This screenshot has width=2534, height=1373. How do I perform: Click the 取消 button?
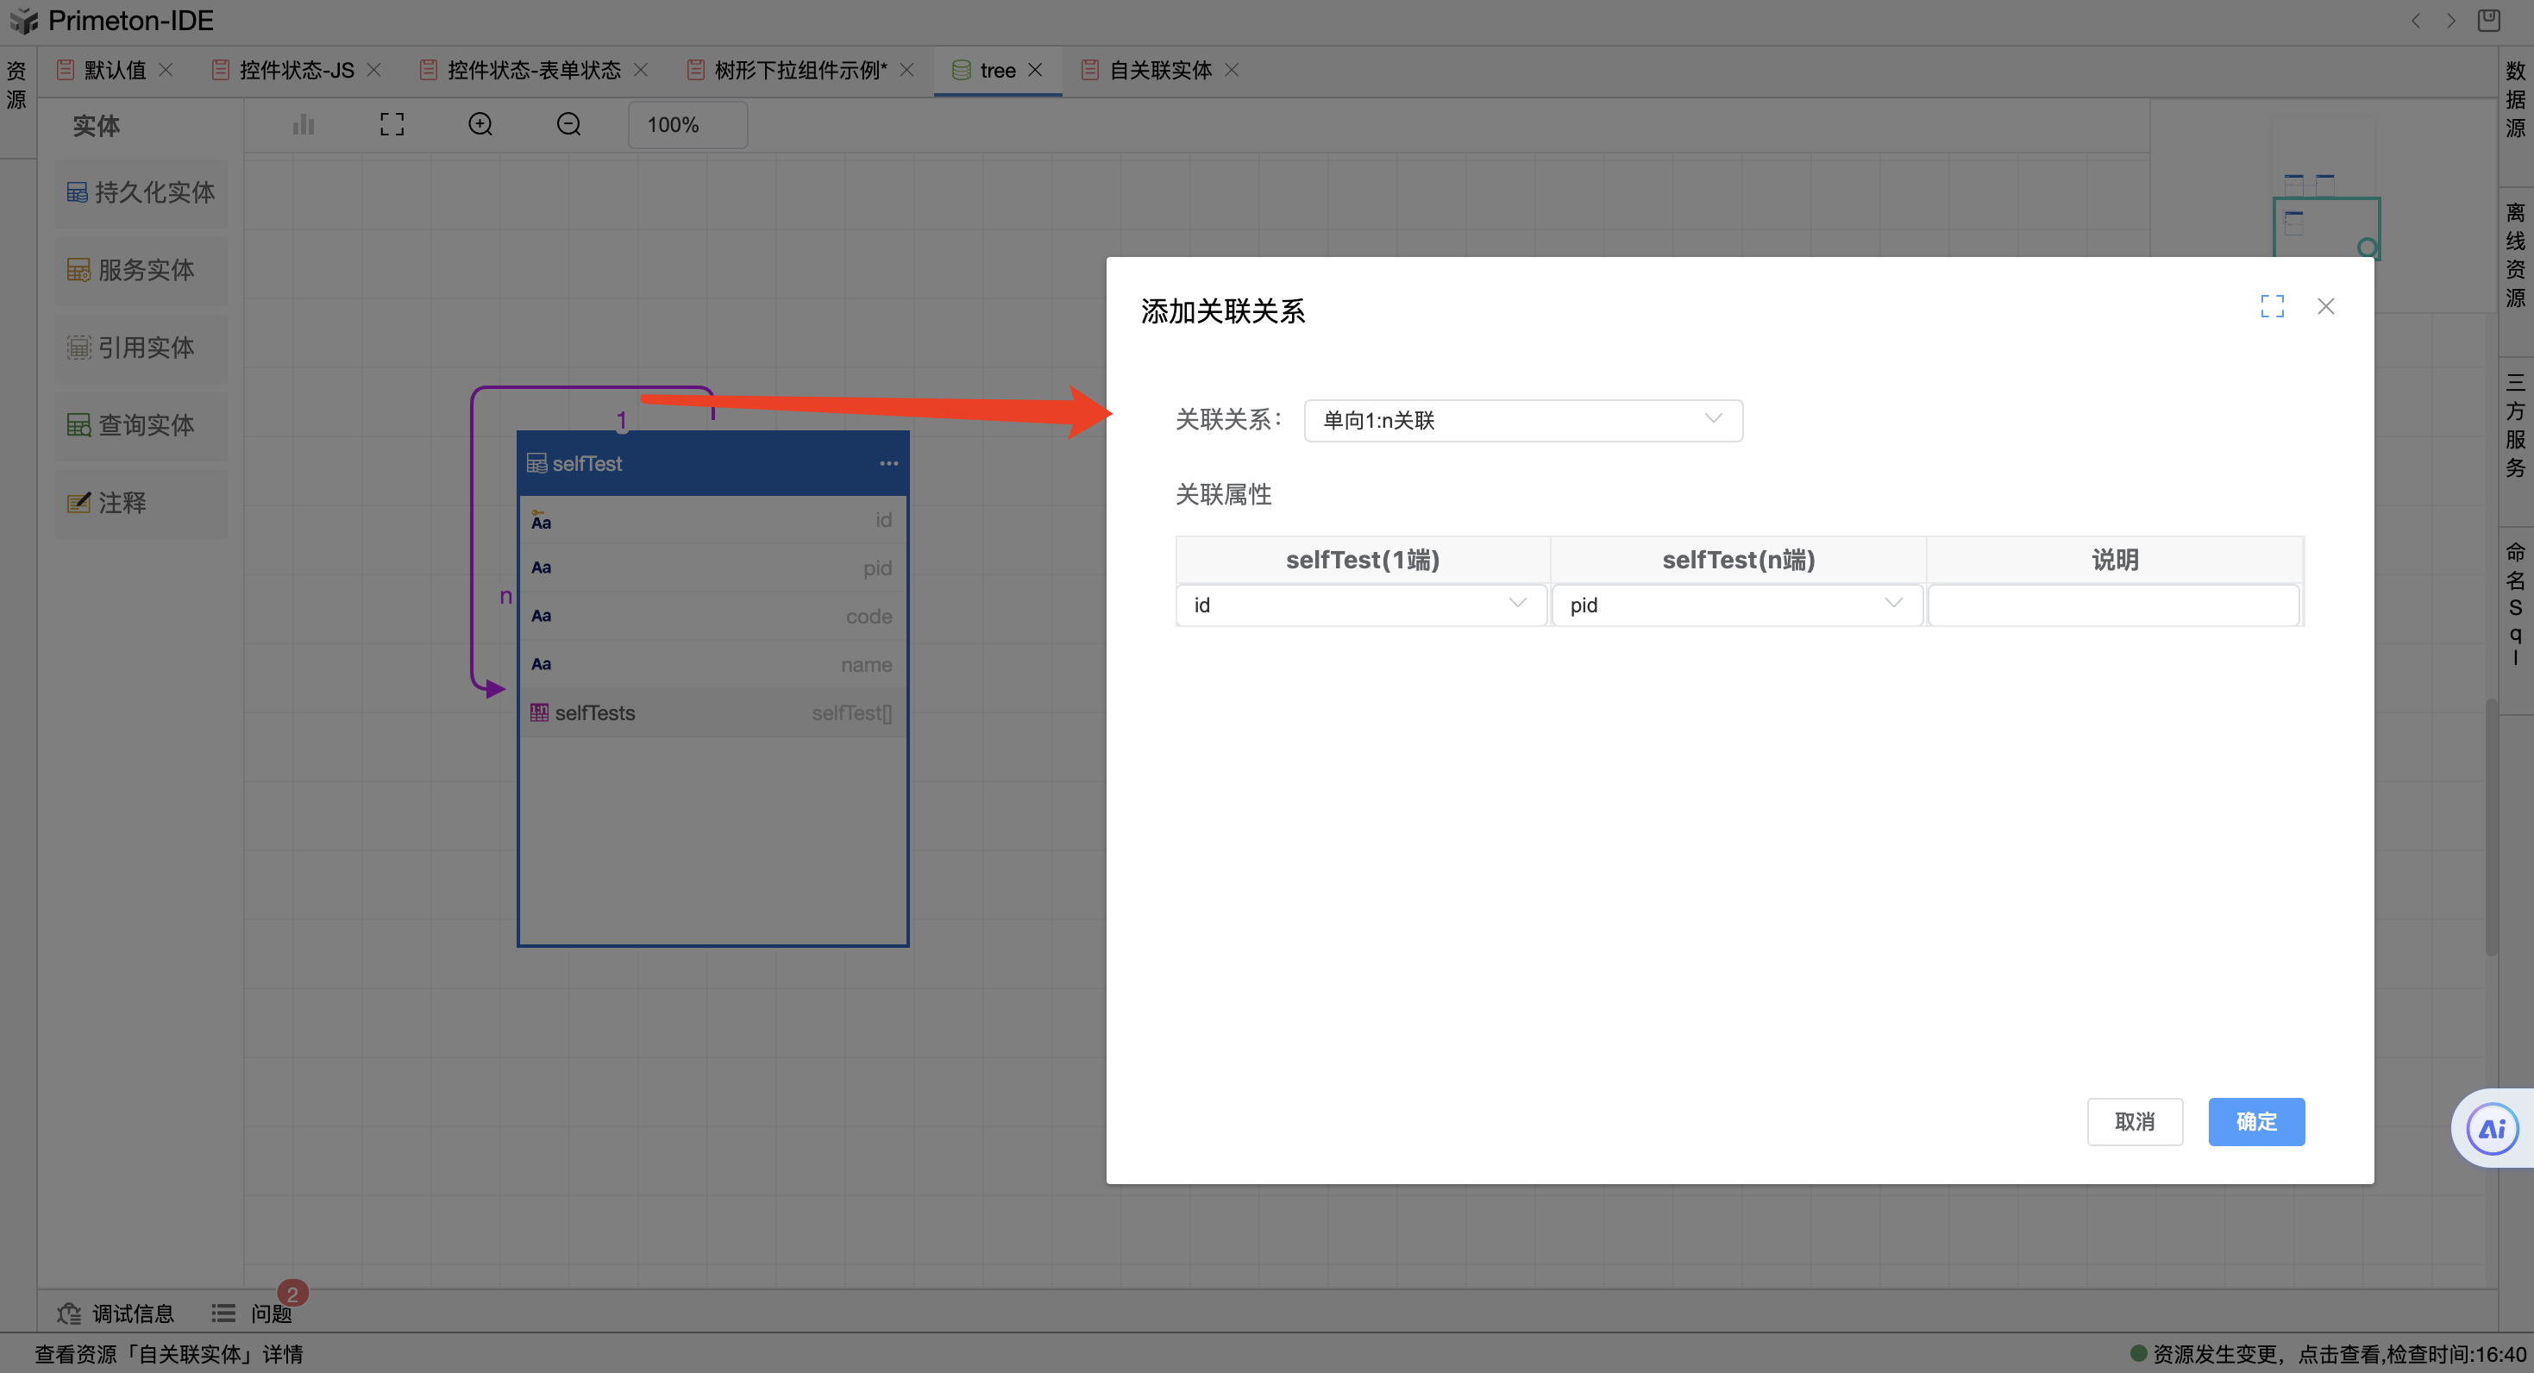(2134, 1121)
